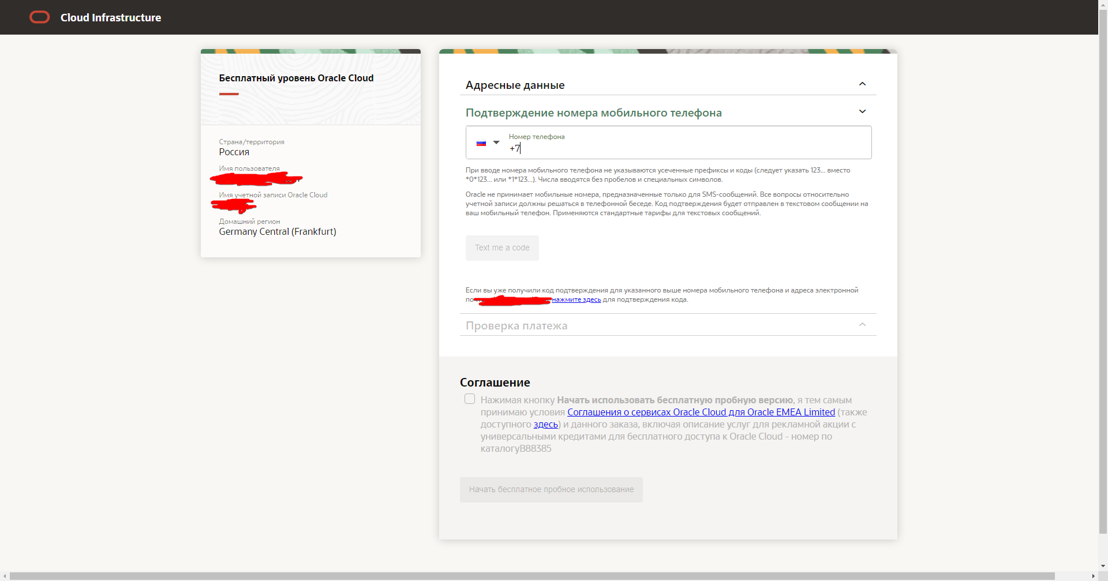Click the Cloud Infrastructure header title

point(111,18)
